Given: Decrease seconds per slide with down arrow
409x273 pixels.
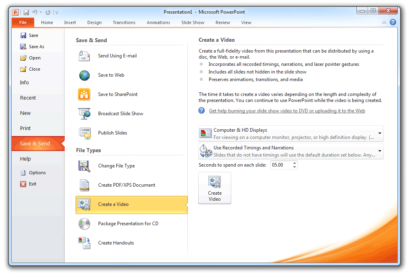Looking at the screenshot, I should coord(294,167).
